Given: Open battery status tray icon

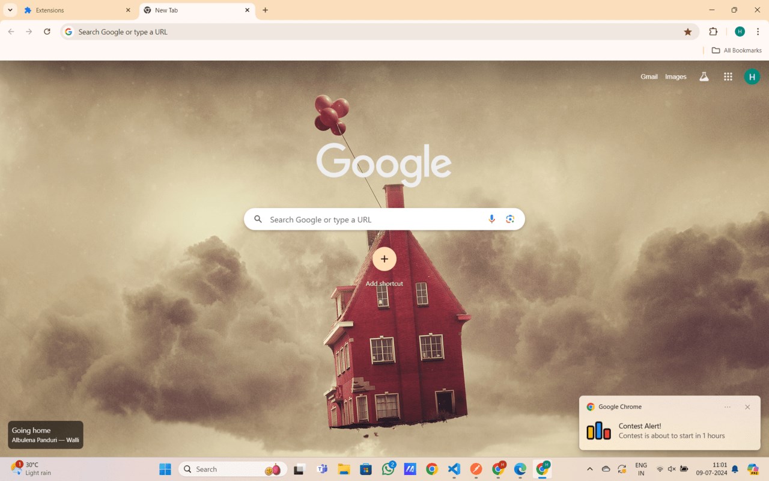Looking at the screenshot, I should pyautogui.click(x=684, y=469).
